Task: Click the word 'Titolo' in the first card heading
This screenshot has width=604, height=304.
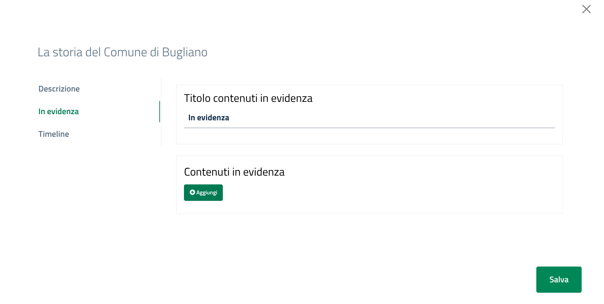Action: pyautogui.click(x=197, y=98)
